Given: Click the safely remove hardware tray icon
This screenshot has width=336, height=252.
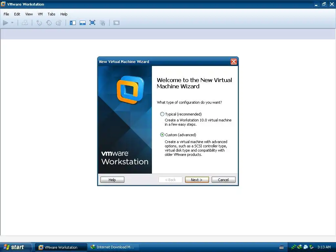Looking at the screenshot, I should click(311, 247).
